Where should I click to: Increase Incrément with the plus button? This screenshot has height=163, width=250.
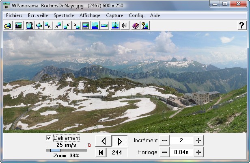coord(198,141)
